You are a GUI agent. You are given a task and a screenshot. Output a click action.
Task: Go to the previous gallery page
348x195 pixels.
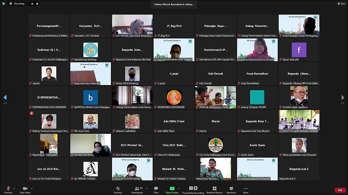pos(5,97)
